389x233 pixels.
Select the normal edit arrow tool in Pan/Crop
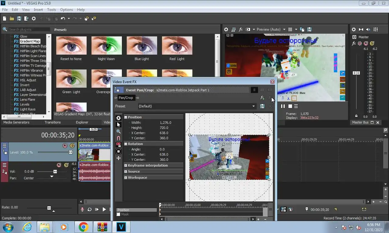(x=119, y=125)
